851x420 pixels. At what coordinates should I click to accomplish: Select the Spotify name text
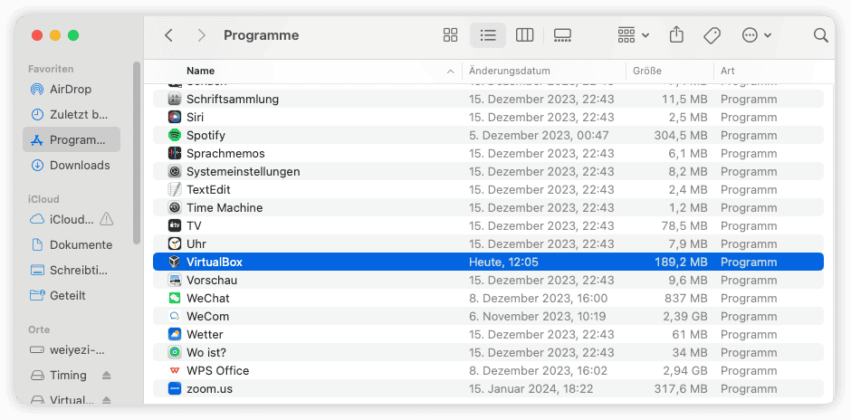[206, 135]
